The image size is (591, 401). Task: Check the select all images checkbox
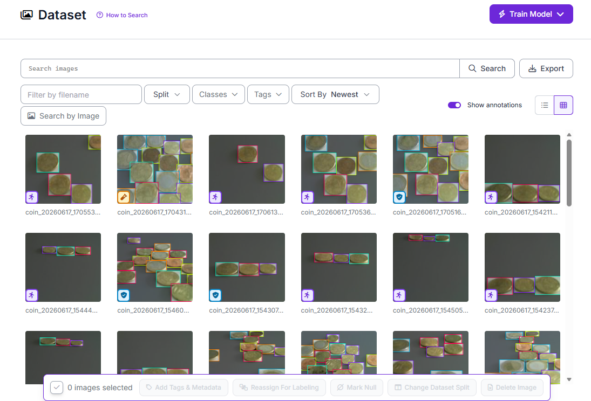[x=57, y=388]
